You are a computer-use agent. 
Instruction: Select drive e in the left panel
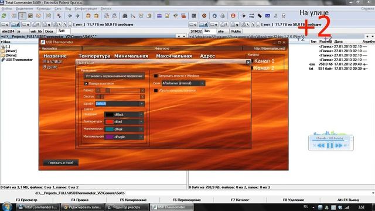pyautogui.click(x=26, y=25)
